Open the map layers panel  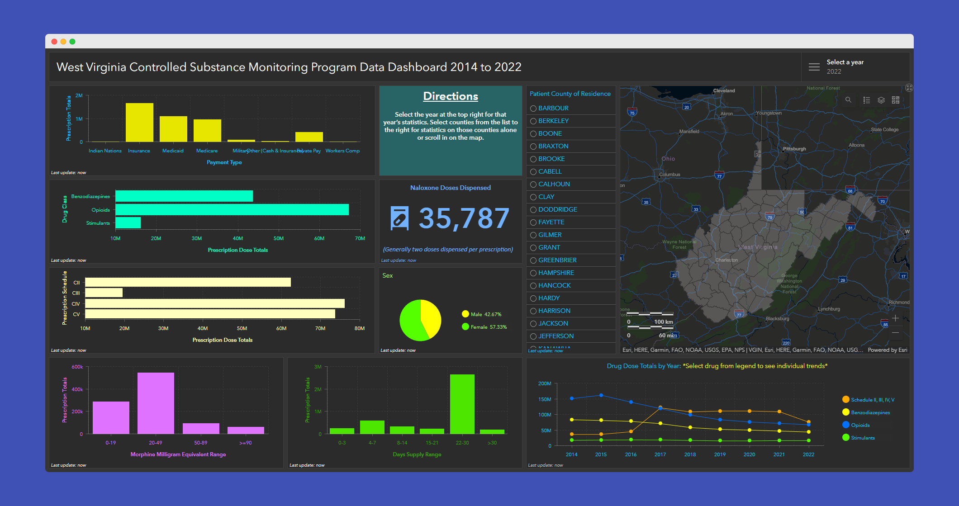[881, 100]
